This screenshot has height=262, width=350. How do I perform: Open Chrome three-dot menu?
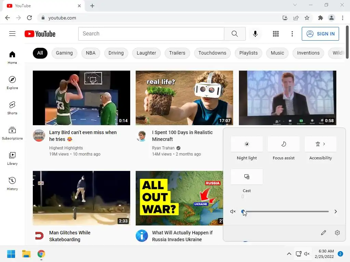pos(342,18)
